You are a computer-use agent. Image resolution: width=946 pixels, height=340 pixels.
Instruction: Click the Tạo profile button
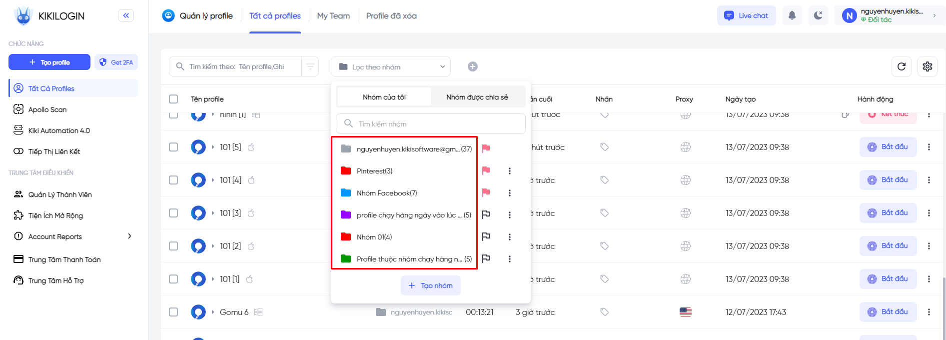pos(49,62)
